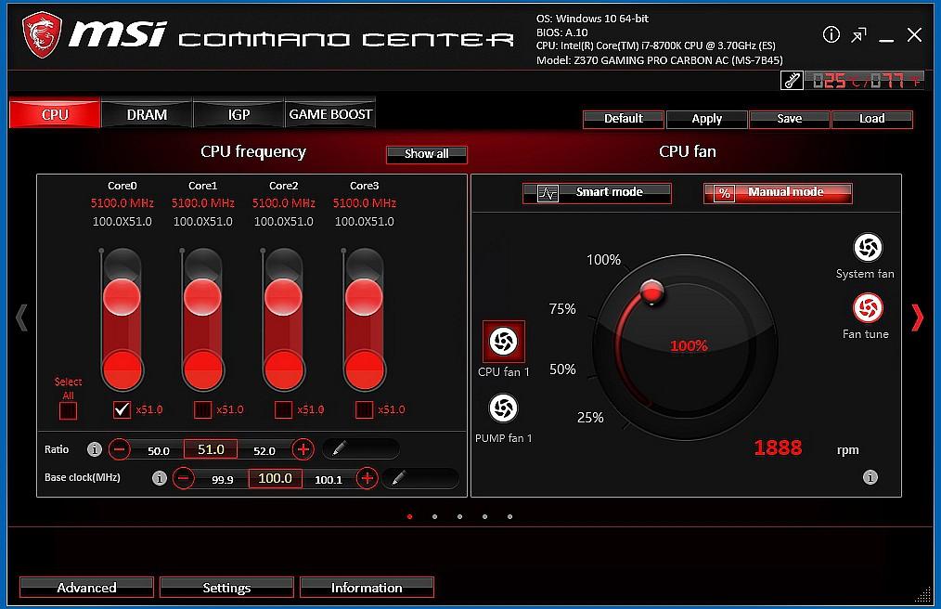Go to previous page with left arrow

click(21, 317)
